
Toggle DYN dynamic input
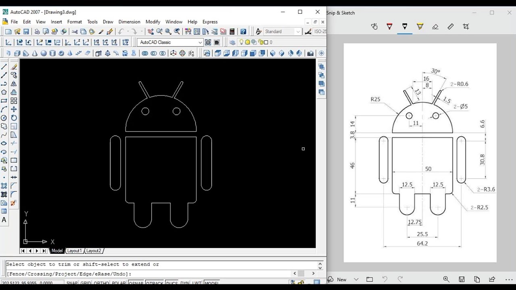pos(185,283)
